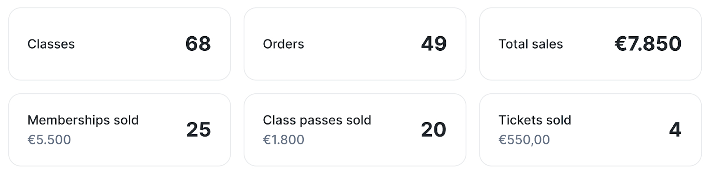Click the Total sales label
710x175 pixels.
click(530, 44)
